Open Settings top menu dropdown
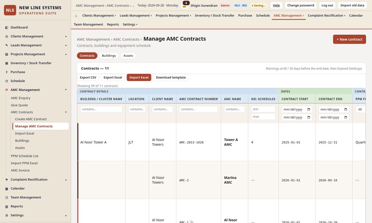This screenshot has height=223, width=372. 130,24
